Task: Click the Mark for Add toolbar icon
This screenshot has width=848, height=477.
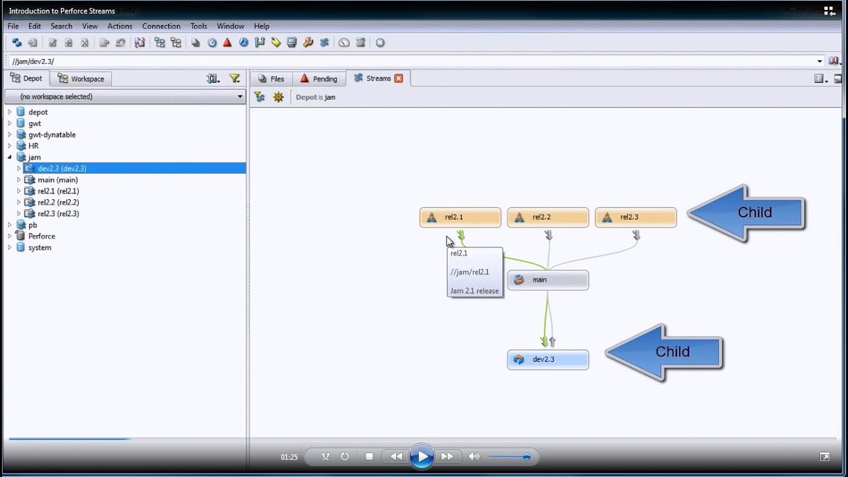Action: [68, 42]
